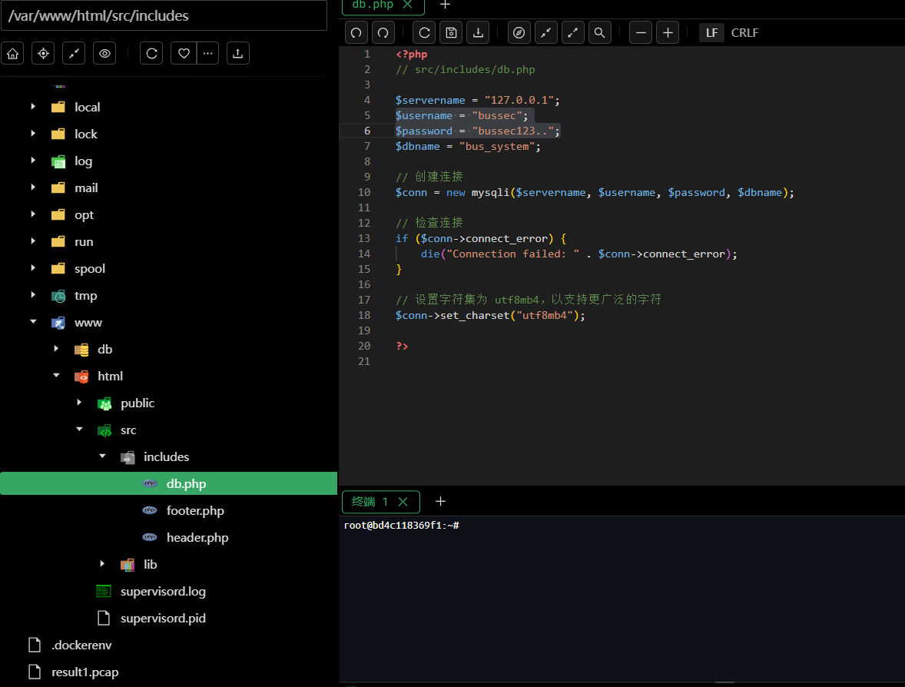The width and height of the screenshot is (905, 687).
Task: Add a new terminal tab
Action: pos(440,502)
